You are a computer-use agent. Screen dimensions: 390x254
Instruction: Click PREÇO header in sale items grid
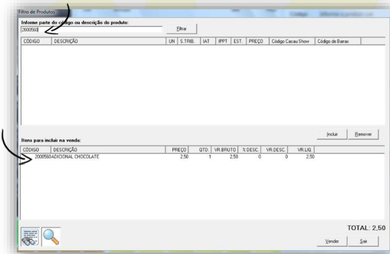click(x=177, y=150)
